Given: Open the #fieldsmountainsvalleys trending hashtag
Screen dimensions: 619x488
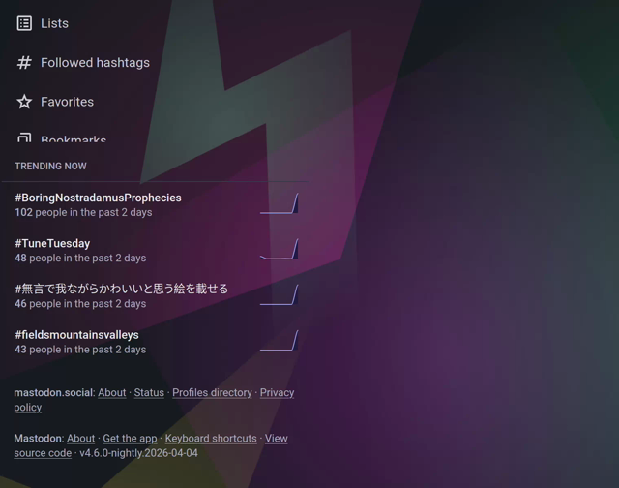Looking at the screenshot, I should pos(76,335).
